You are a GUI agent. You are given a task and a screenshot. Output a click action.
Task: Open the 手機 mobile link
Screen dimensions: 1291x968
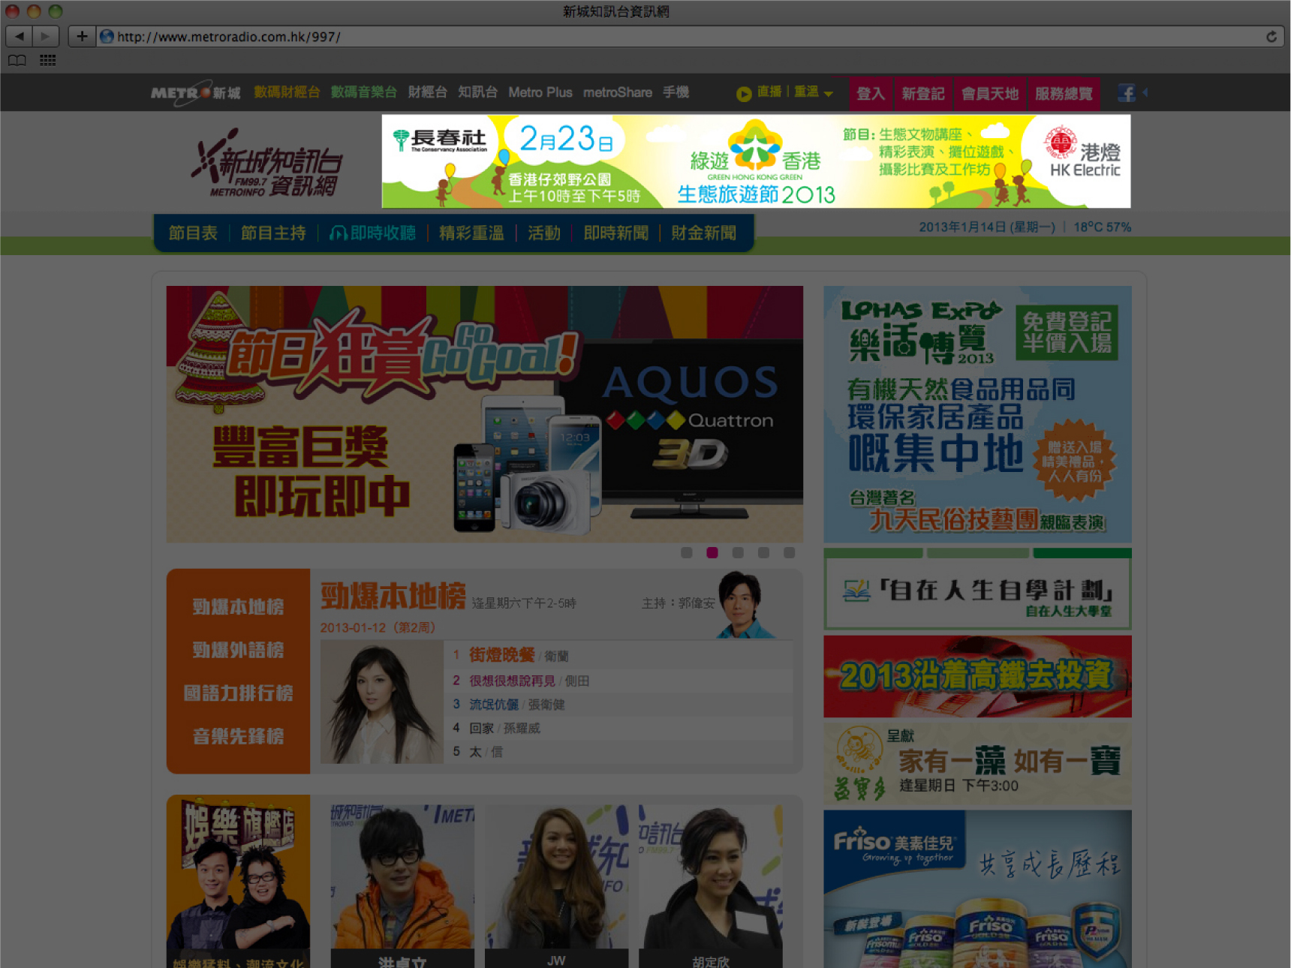tap(676, 92)
